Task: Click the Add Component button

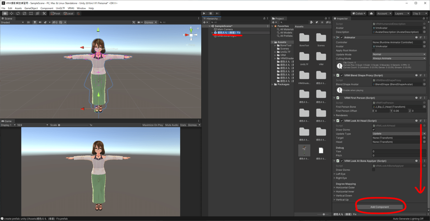Action: (x=379, y=207)
